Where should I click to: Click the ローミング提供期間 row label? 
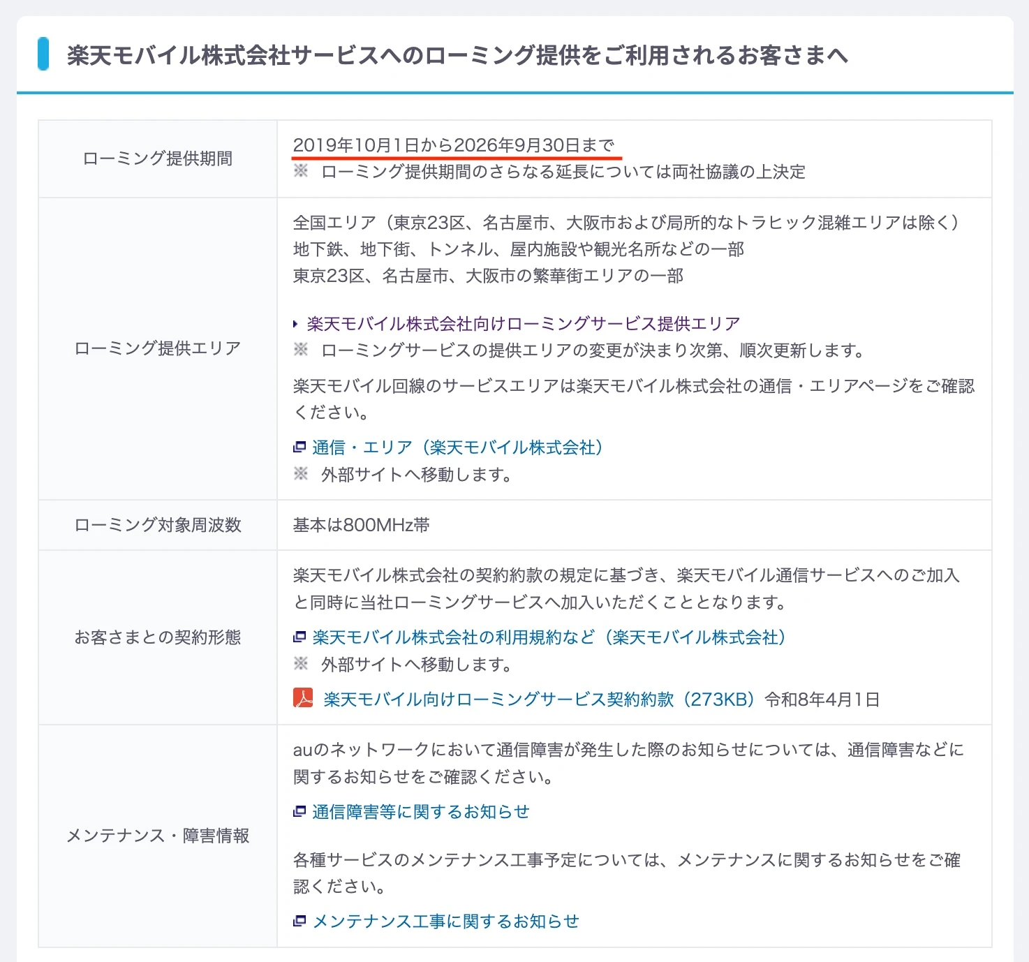[x=158, y=158]
